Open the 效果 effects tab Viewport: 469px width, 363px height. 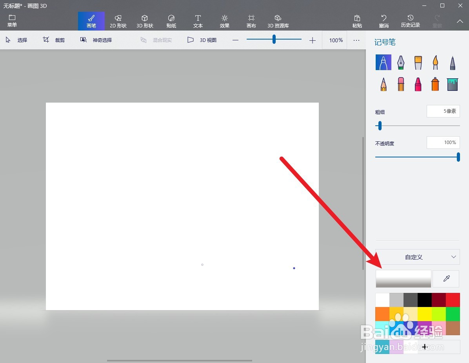pos(225,21)
